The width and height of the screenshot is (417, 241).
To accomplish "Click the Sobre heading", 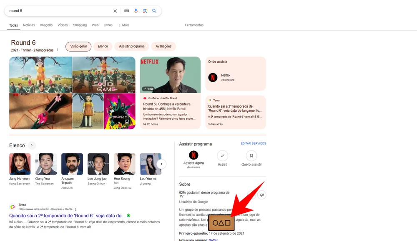I will pos(185,184).
